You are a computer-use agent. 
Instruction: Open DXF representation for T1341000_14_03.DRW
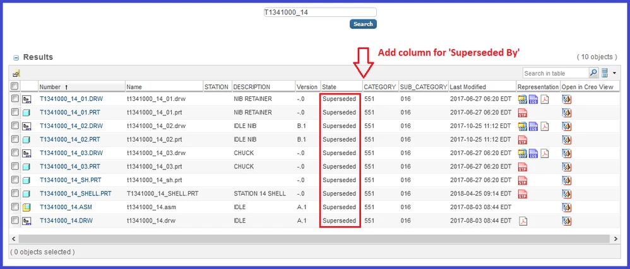tap(522, 153)
